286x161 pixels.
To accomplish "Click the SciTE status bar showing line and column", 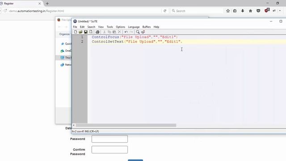I will tap(85, 131).
